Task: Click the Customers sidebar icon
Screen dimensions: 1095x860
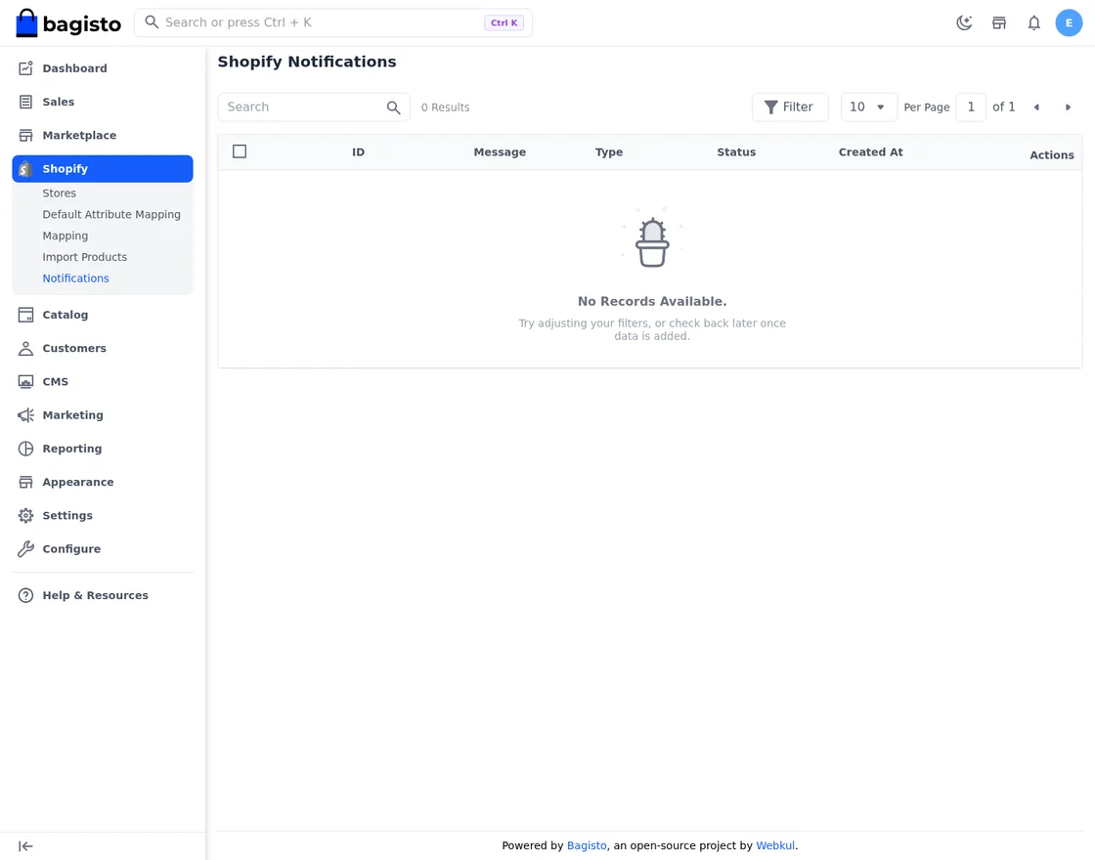Action: point(25,348)
